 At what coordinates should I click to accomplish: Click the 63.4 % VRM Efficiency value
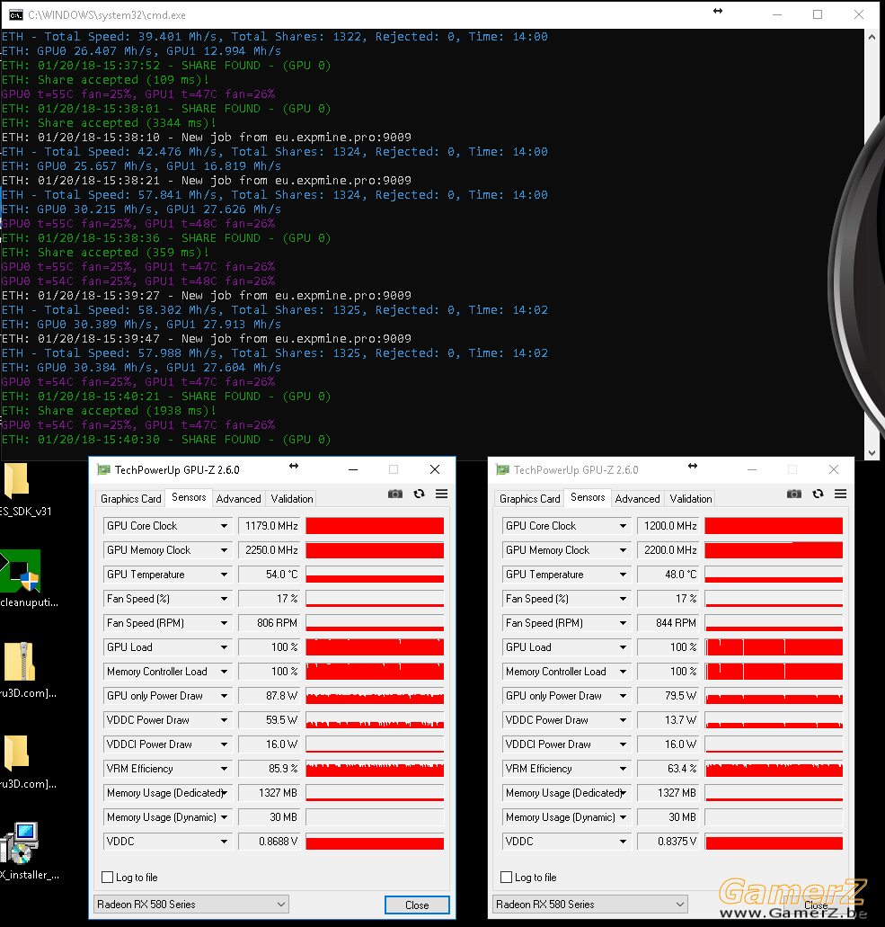tap(668, 769)
